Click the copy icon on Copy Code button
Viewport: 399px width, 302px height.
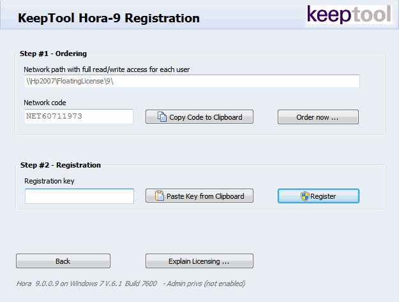pos(162,117)
